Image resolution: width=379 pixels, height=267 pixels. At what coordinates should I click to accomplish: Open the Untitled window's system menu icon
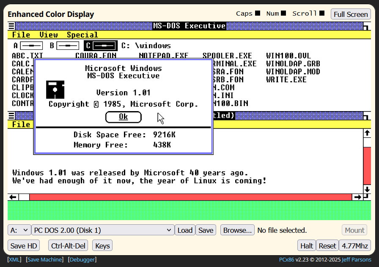pos(11,115)
